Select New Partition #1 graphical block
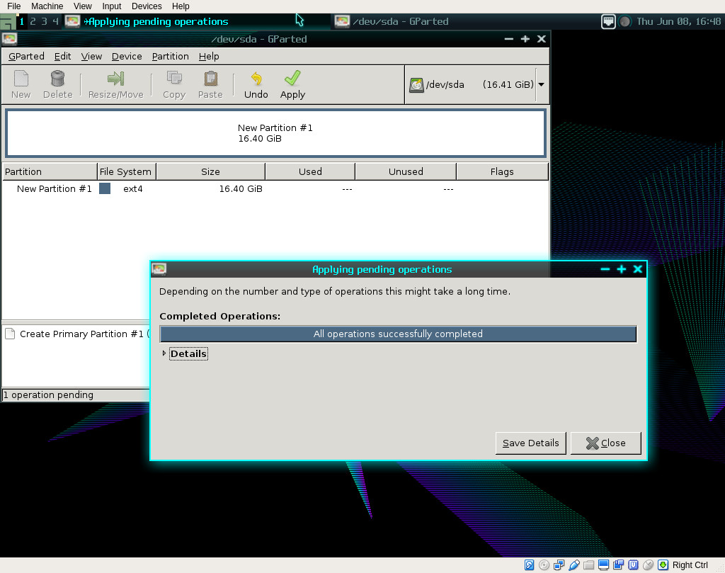Image resolution: width=725 pixels, height=573 pixels. [275, 133]
